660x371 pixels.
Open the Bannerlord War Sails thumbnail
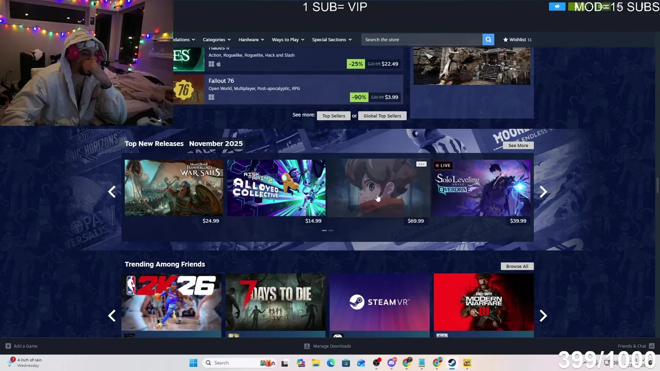[174, 188]
